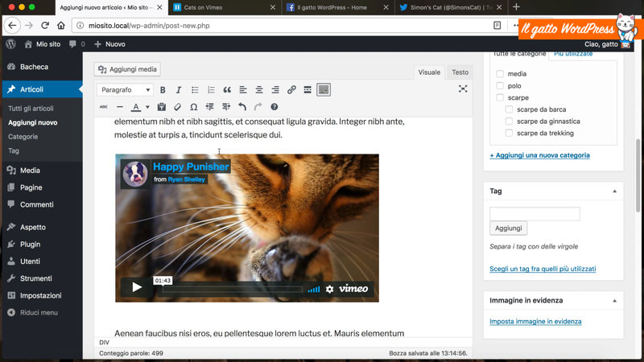Open Tutti gli articoli submenu item
This screenshot has width=644, height=362.
[31, 109]
